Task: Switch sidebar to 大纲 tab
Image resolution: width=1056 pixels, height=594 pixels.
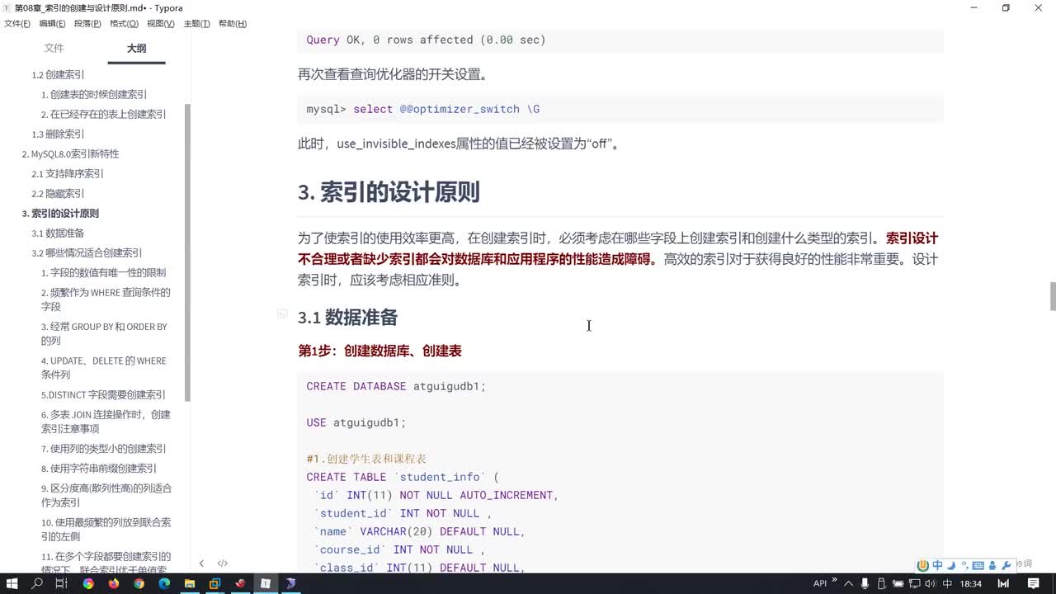Action: pos(136,48)
